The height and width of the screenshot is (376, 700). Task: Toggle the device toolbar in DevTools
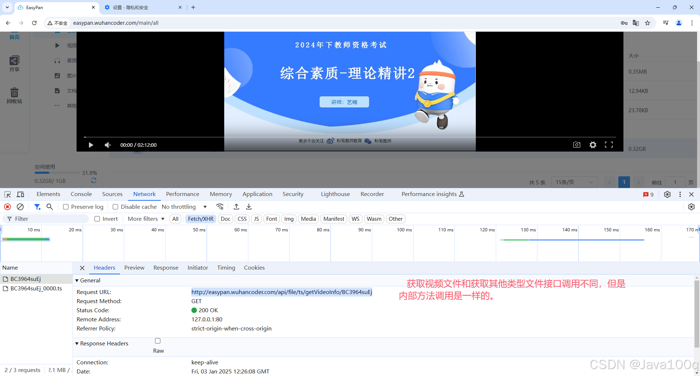pos(20,194)
